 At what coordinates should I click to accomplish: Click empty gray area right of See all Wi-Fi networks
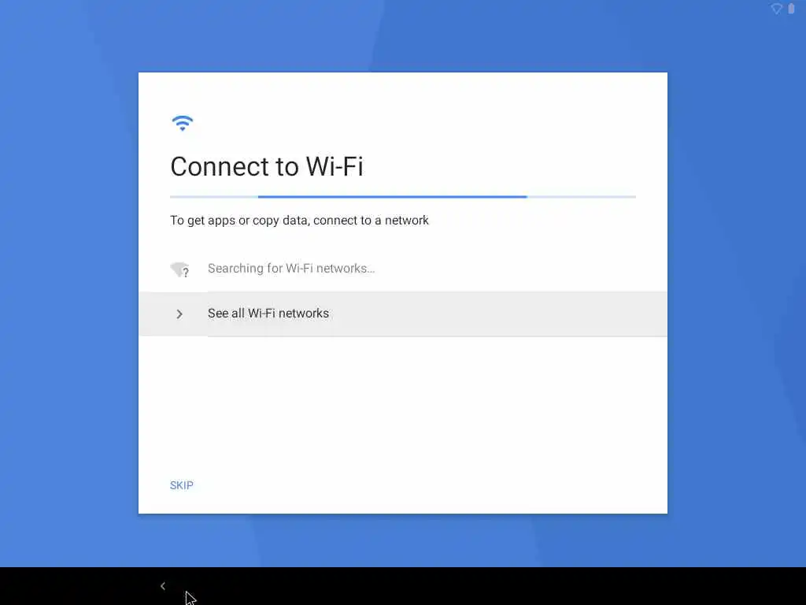point(497,314)
